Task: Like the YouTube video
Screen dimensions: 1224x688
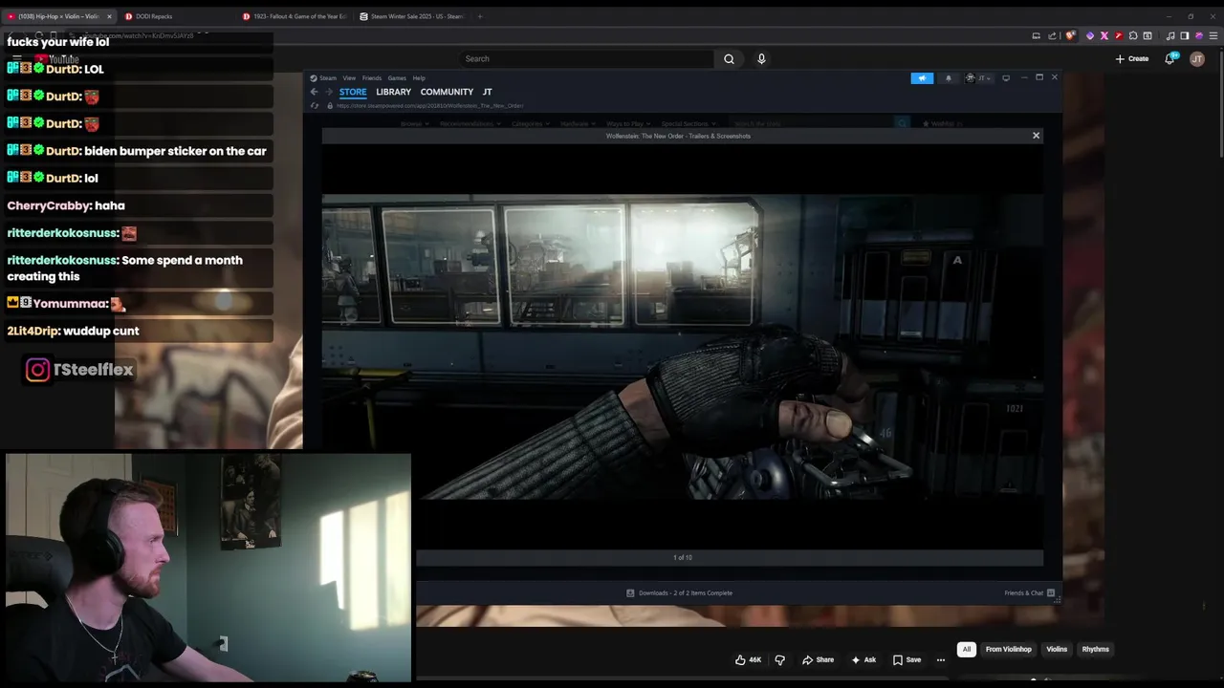Action: coord(748,660)
